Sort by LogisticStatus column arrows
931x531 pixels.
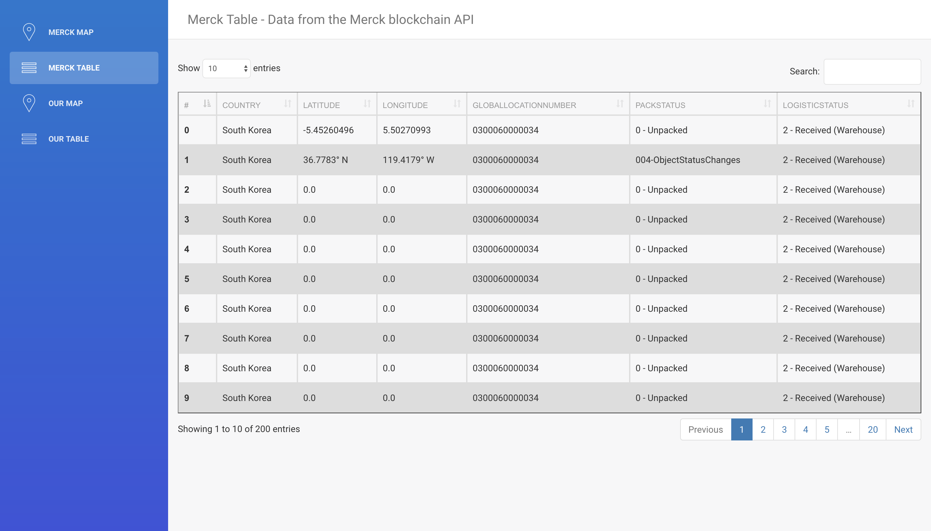point(911,104)
